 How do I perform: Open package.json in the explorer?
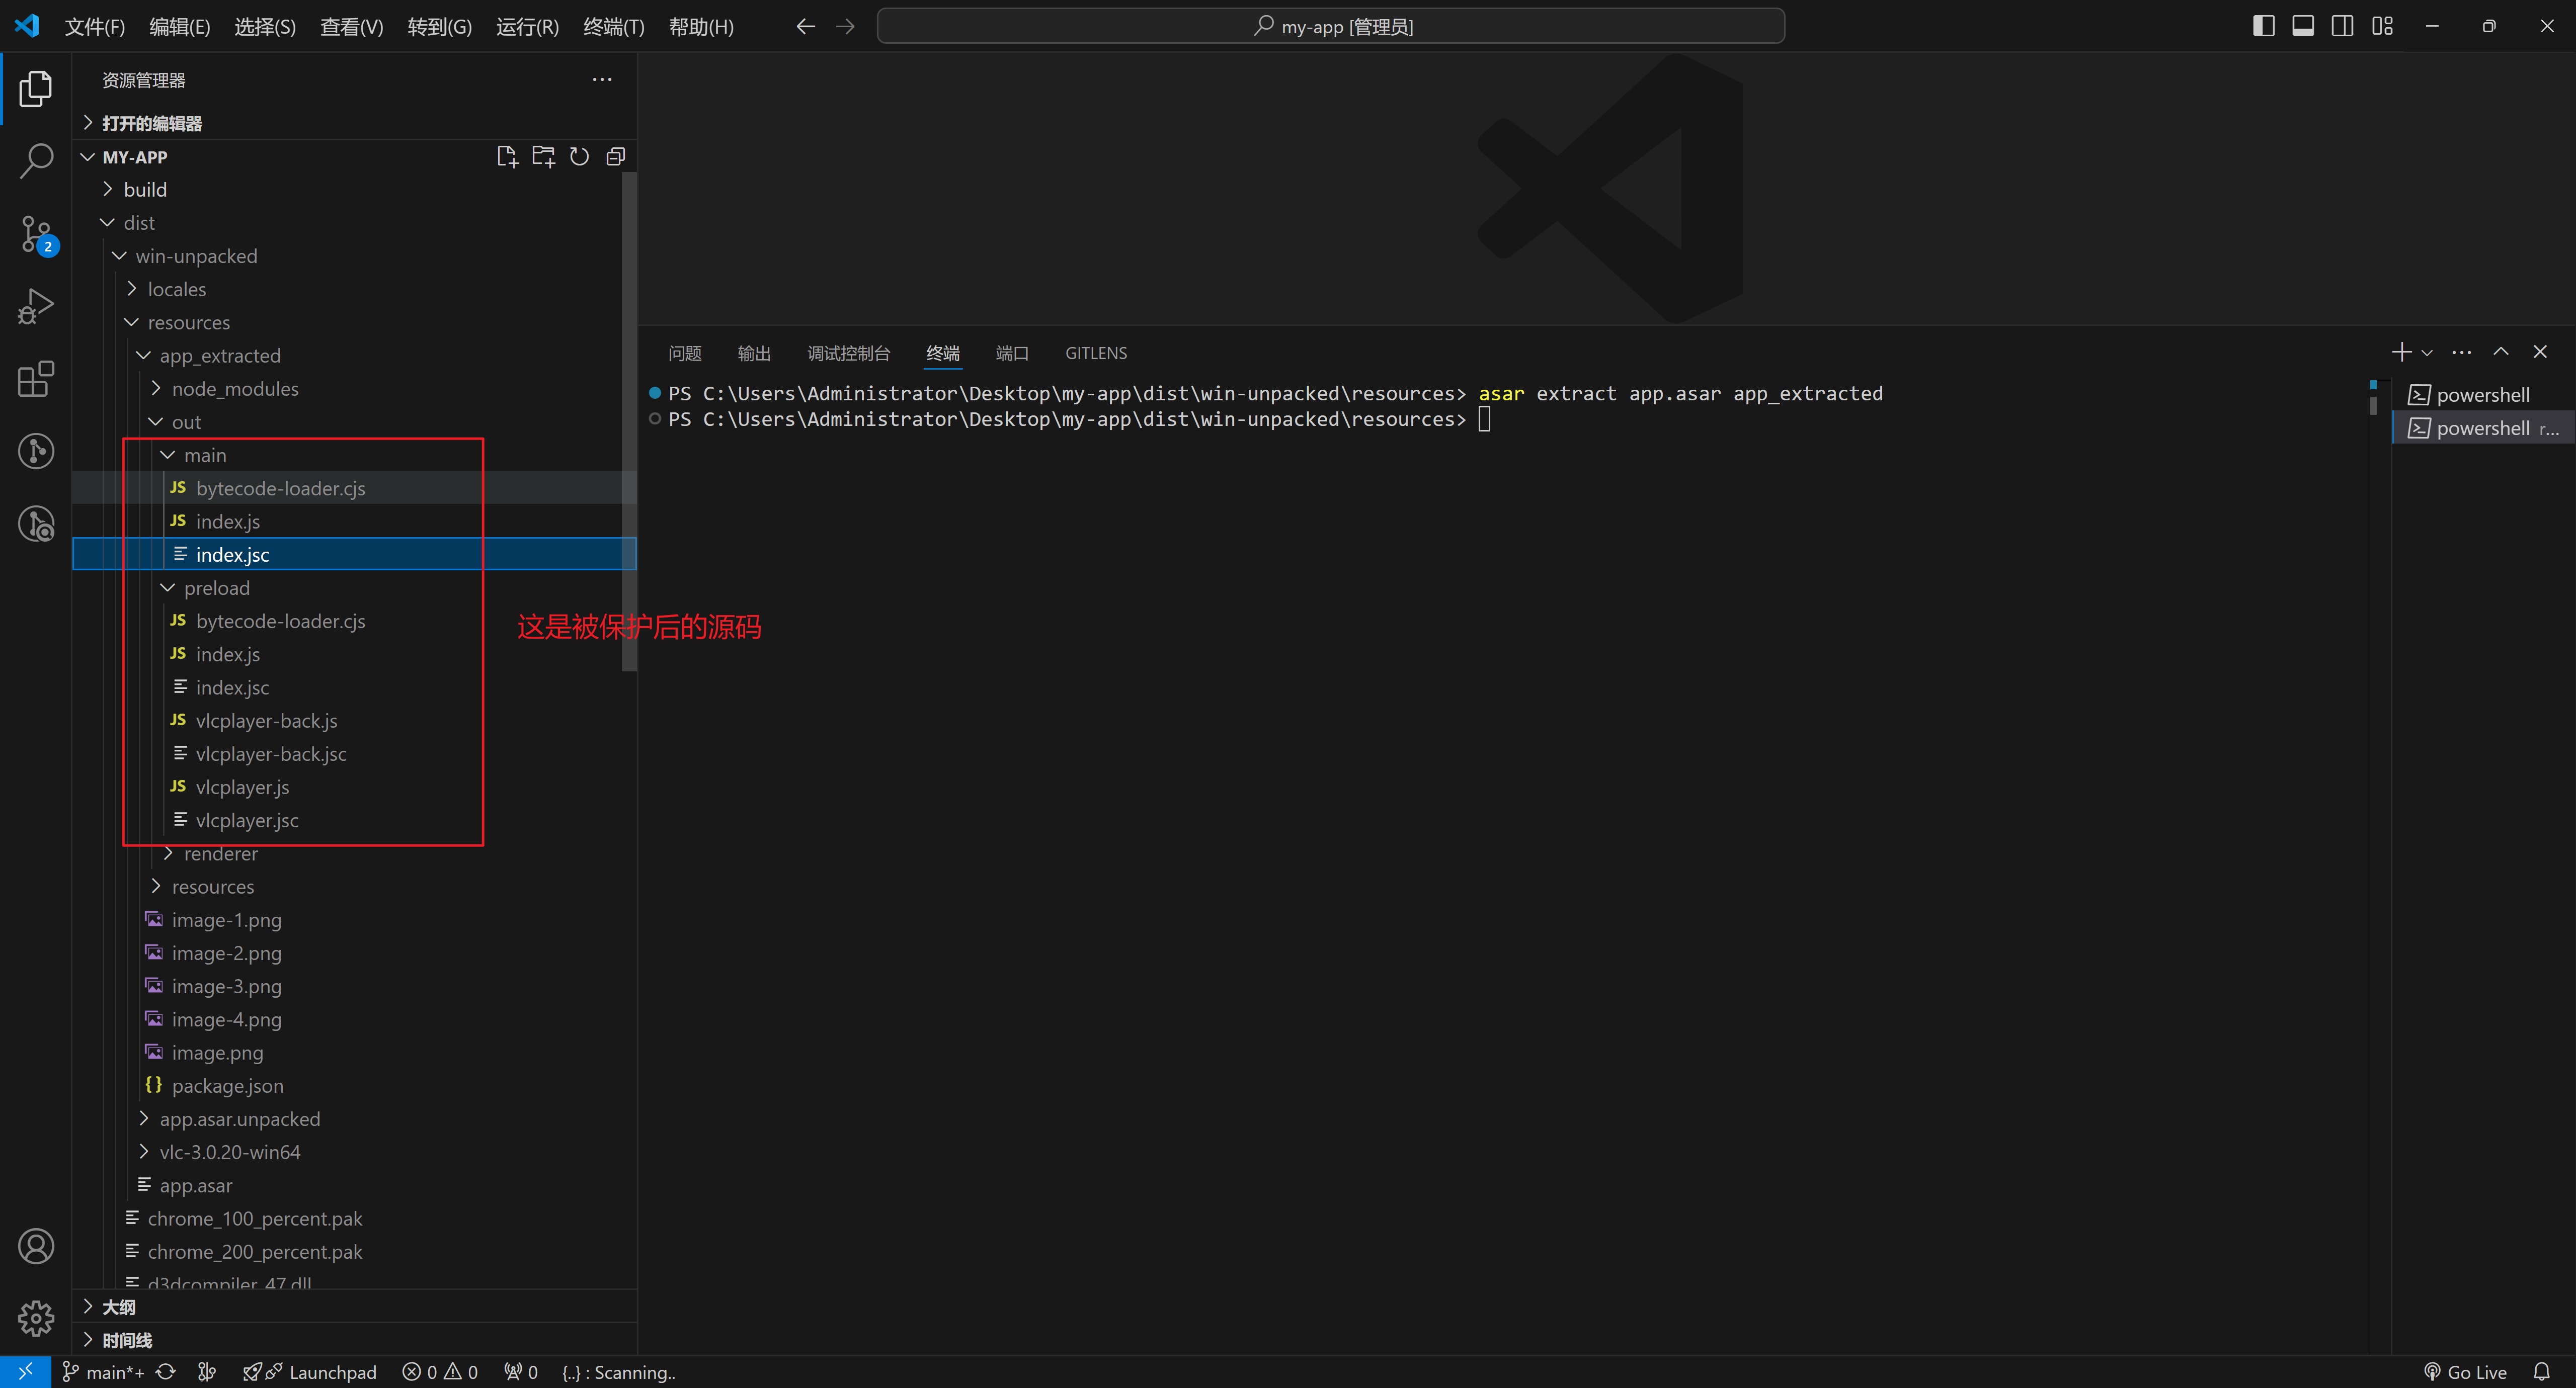[x=354, y=1086]
